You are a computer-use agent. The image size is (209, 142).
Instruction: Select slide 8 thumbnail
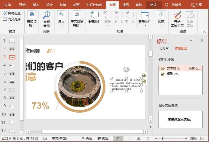click(x=12, y=98)
